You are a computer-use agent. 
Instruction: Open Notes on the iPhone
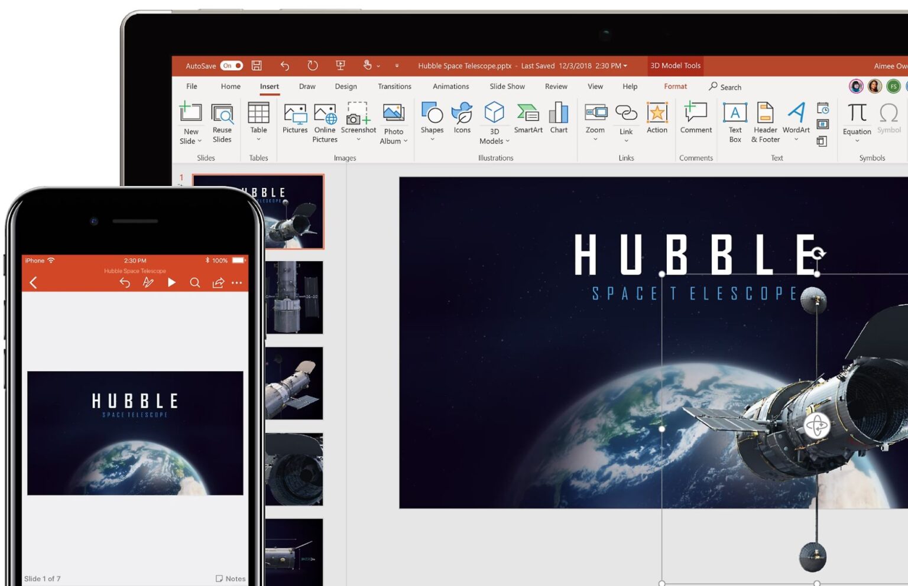[x=231, y=578]
